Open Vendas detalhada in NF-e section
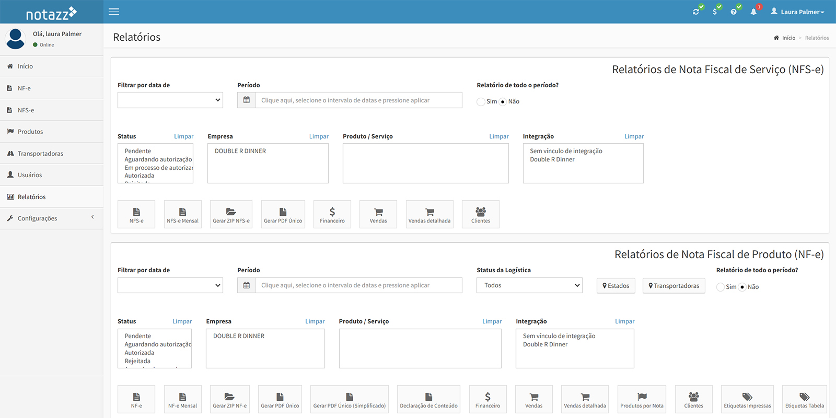 pyautogui.click(x=585, y=399)
